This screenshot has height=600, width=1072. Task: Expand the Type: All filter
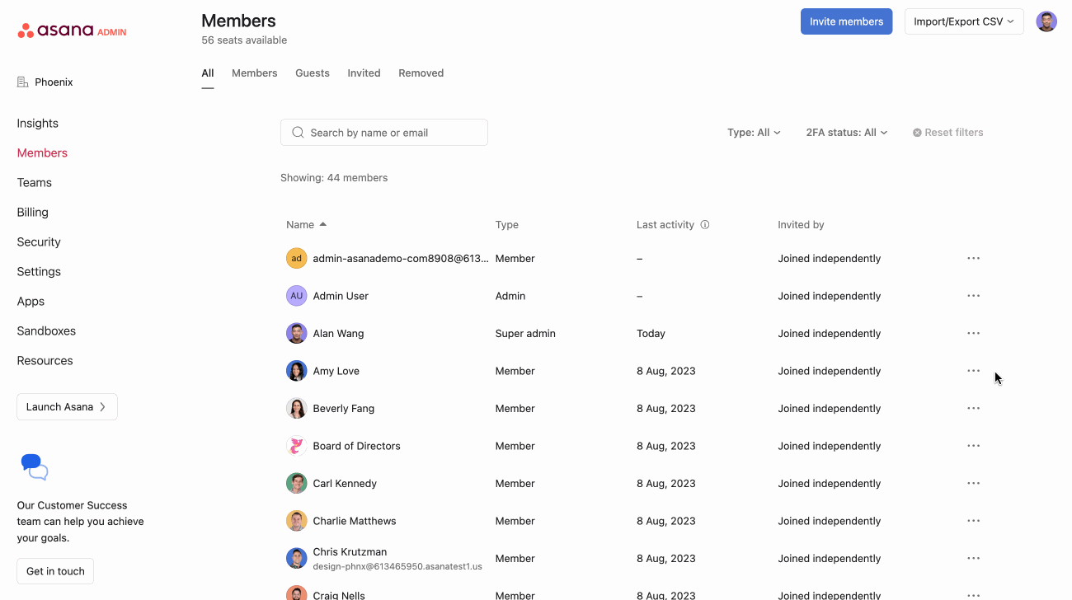coord(754,133)
